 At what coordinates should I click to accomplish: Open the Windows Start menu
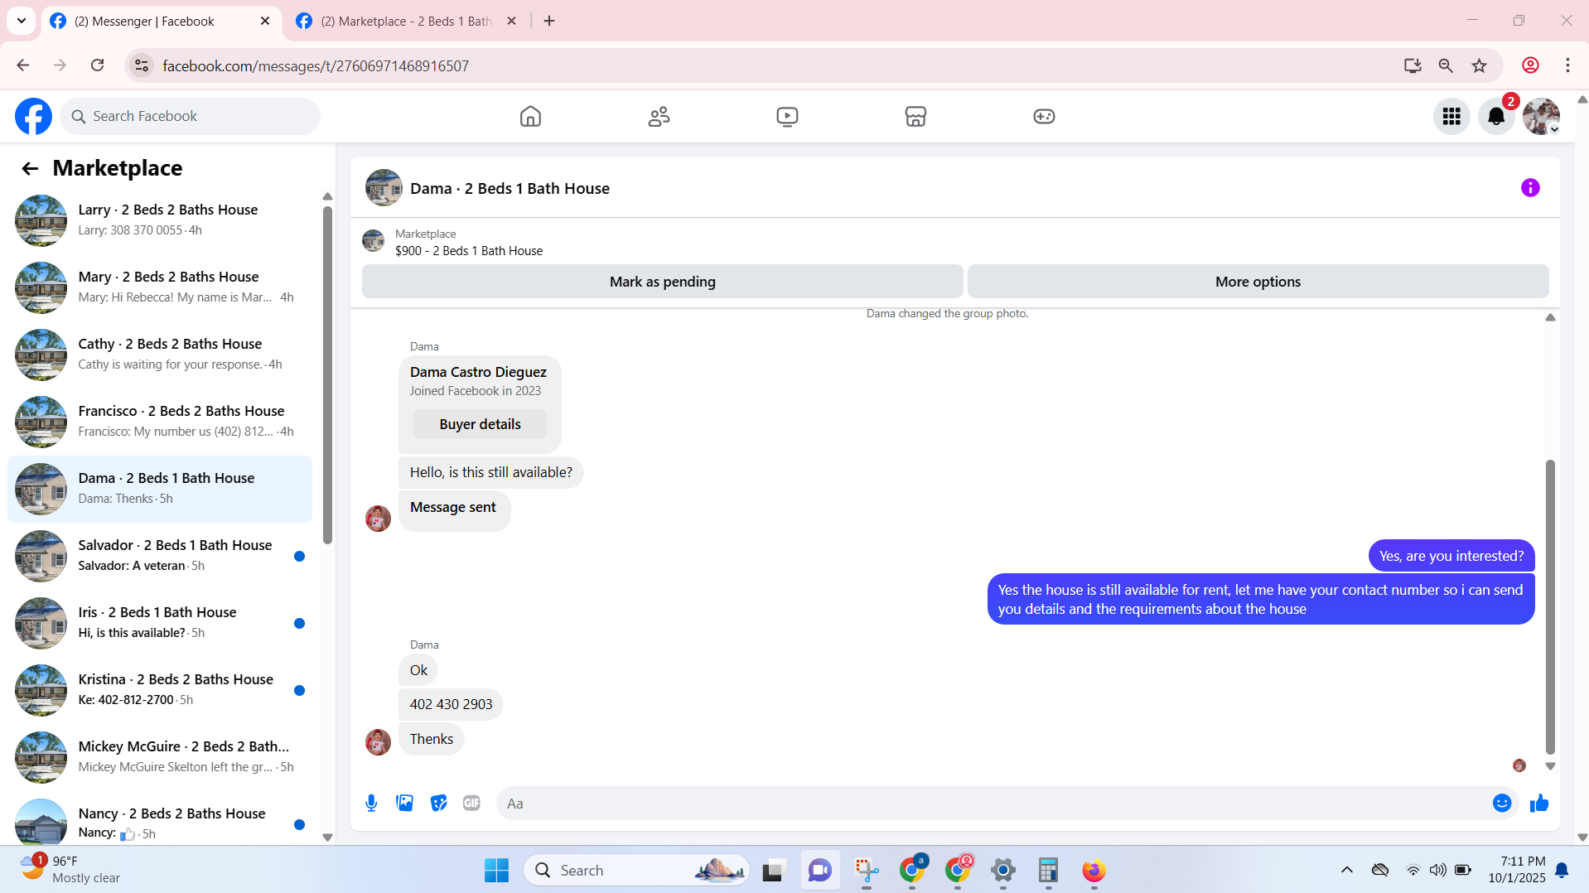coord(496,871)
